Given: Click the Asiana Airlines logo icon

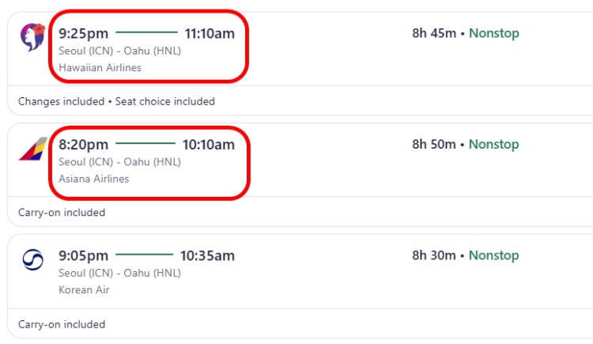Looking at the screenshot, I should tap(33, 149).
